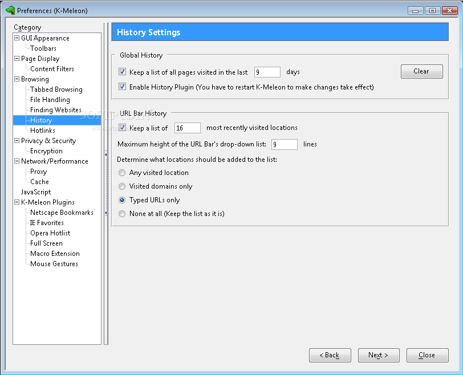Click the lower splitter collapse arrow
The image size is (463, 375).
(105, 213)
